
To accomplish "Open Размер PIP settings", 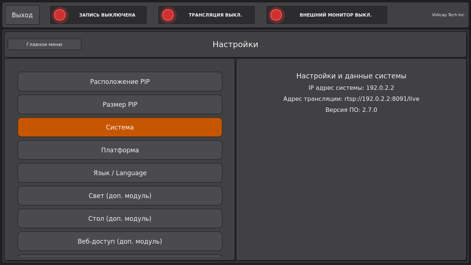I will (120, 105).
